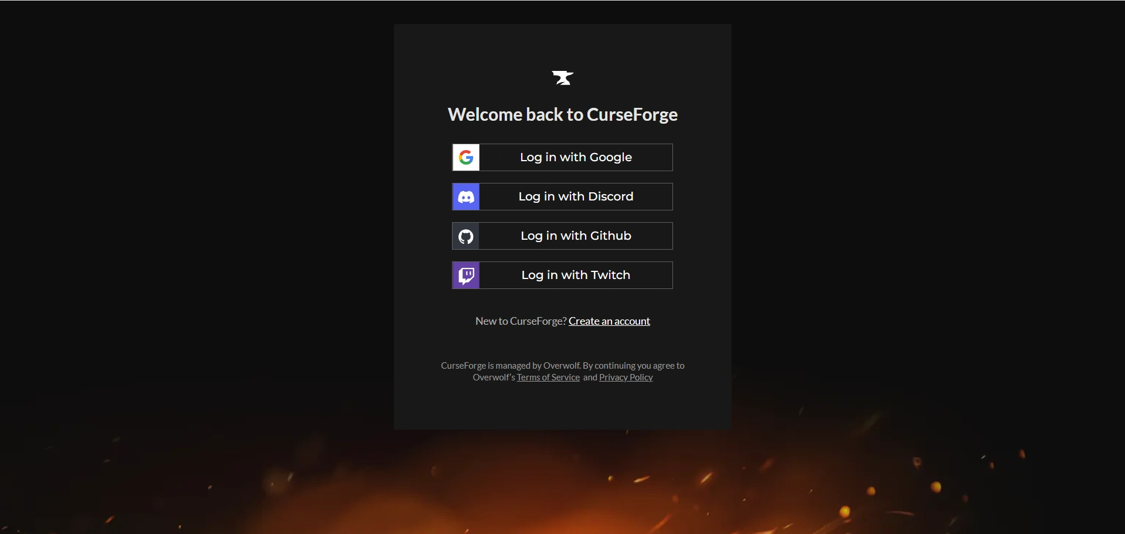Log in with Github

click(x=576, y=236)
